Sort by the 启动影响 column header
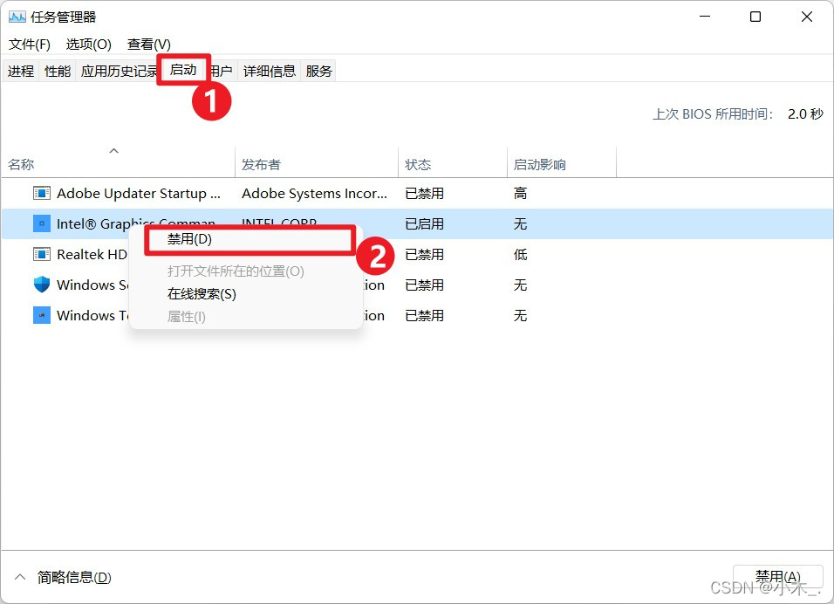Image resolution: width=834 pixels, height=604 pixels. (x=562, y=164)
